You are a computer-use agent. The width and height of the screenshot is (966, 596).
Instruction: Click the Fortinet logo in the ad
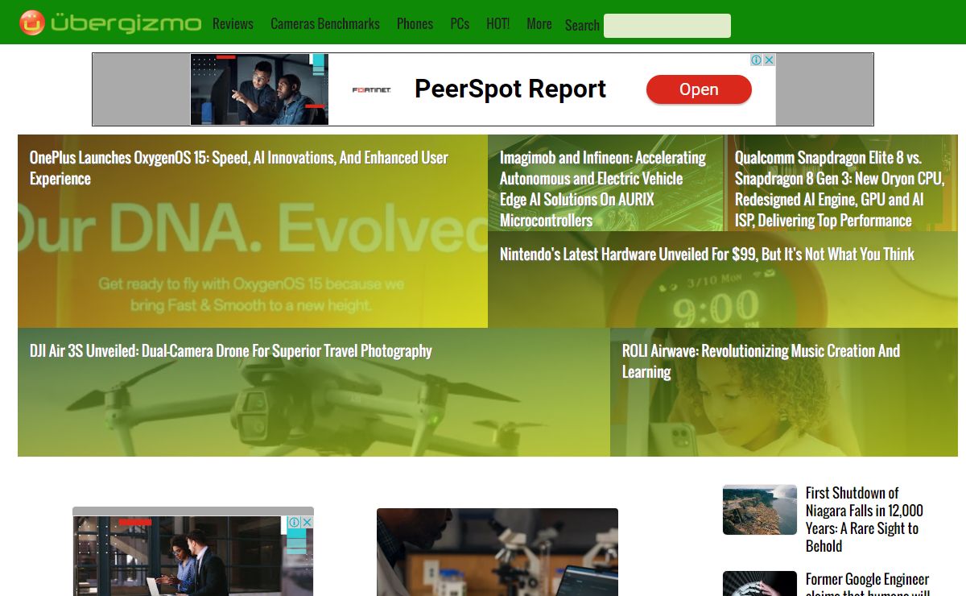point(372,90)
